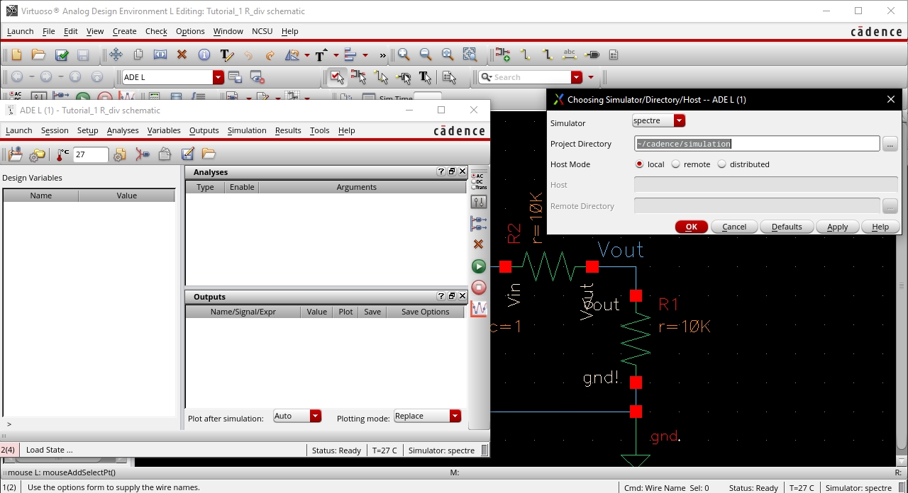Click the Create Instance icon

tap(503, 55)
